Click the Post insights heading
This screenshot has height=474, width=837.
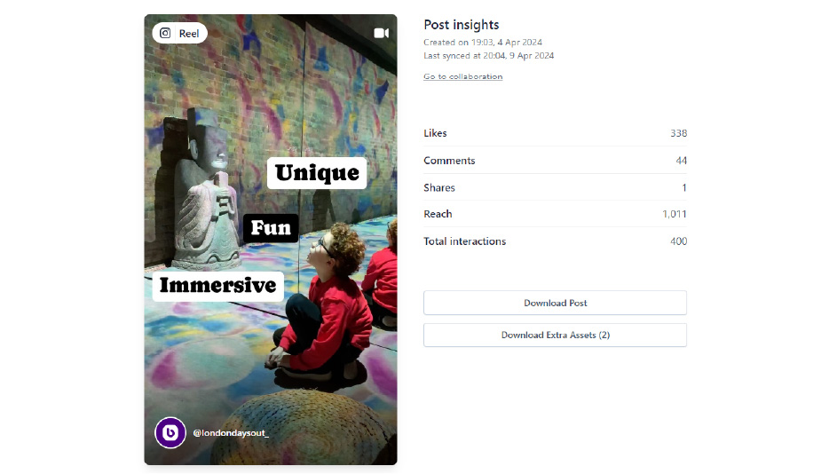pos(461,25)
